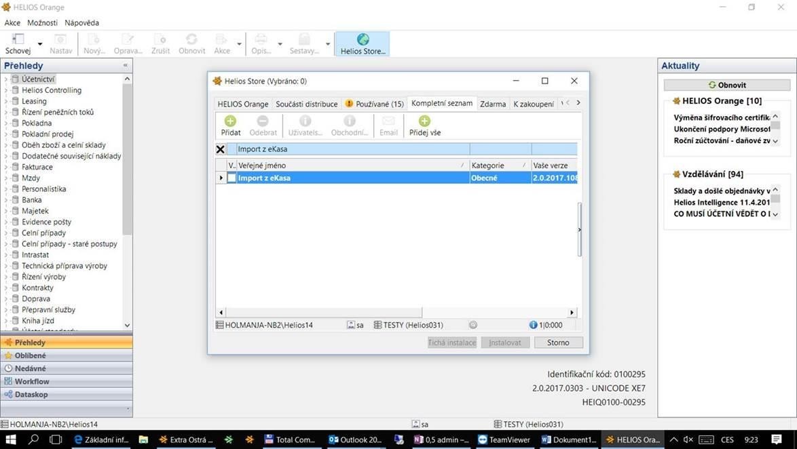
Task: Expand the Mzdy tree node
Action: pyautogui.click(x=6, y=178)
